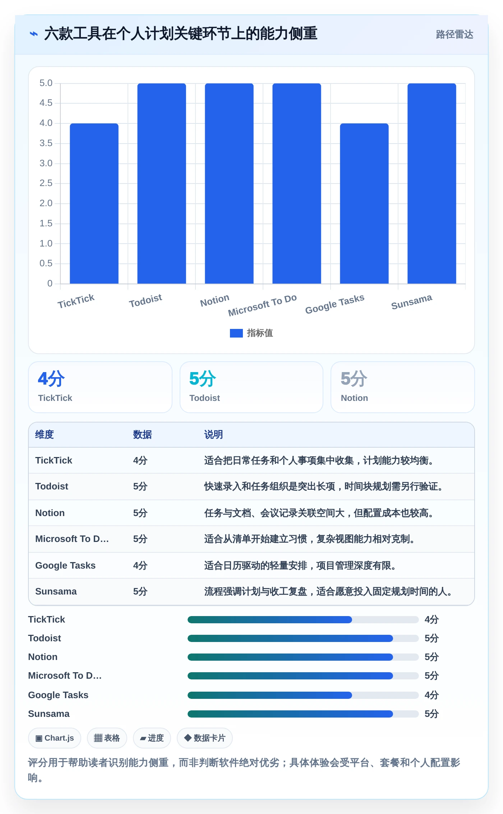Click the Sunsama progress bar
The image size is (503, 814).
pyautogui.click(x=303, y=714)
